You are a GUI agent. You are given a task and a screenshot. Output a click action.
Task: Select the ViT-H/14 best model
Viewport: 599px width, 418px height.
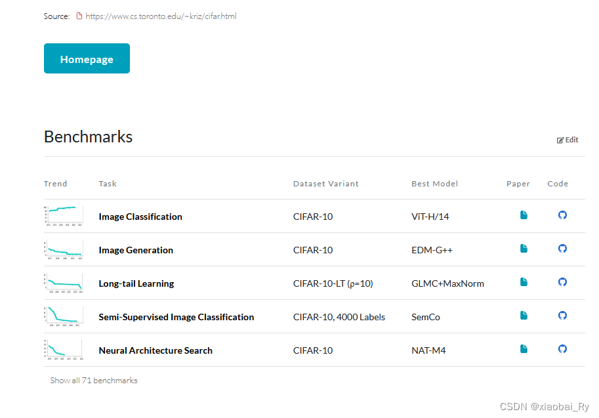click(x=430, y=217)
